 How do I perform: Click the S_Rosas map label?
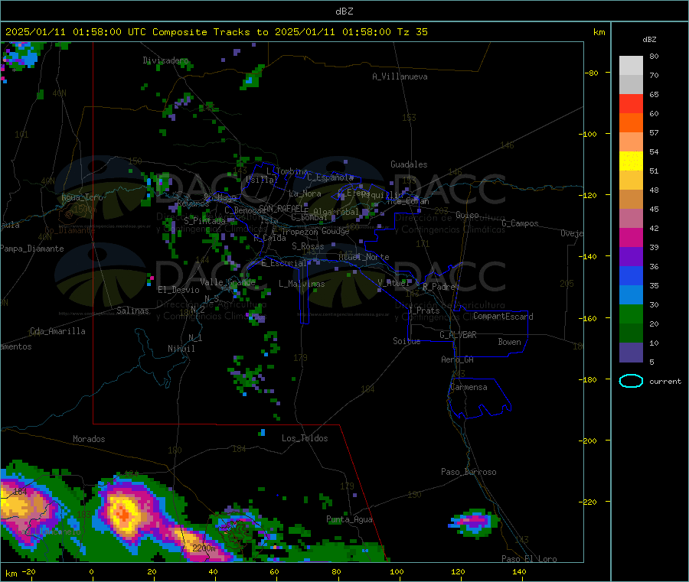pyautogui.click(x=308, y=246)
